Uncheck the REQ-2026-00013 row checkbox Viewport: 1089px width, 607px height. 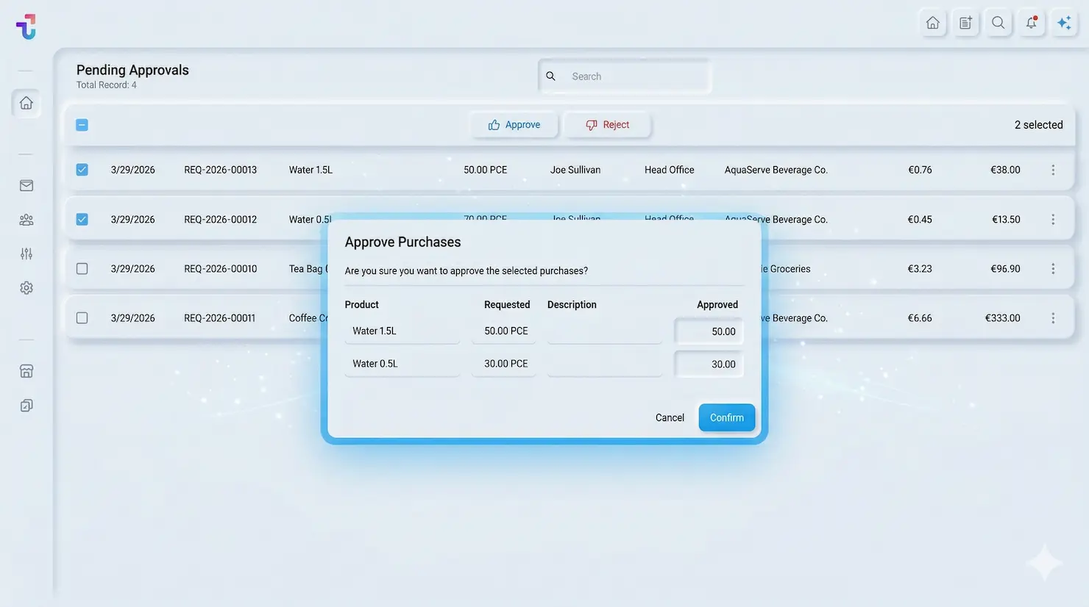pos(82,170)
